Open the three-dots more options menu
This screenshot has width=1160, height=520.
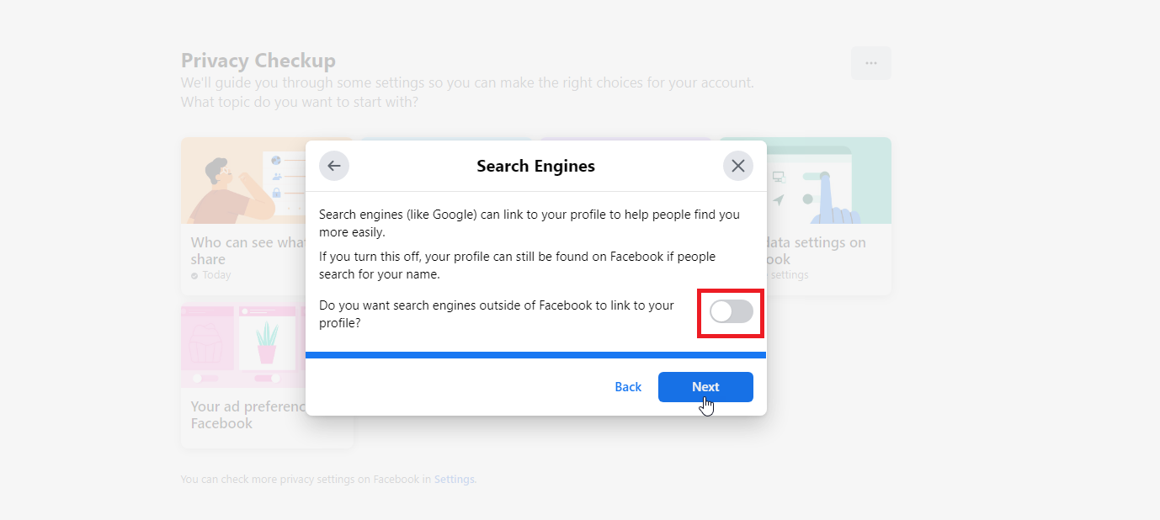point(871,63)
